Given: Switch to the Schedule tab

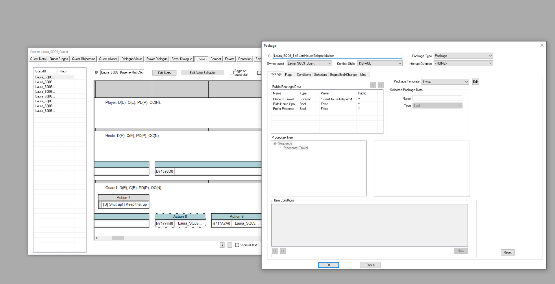Looking at the screenshot, I should tap(320, 75).
